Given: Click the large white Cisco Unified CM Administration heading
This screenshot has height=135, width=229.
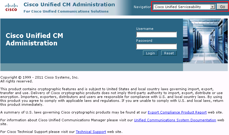Looking at the screenshot, I should click(x=34, y=39).
